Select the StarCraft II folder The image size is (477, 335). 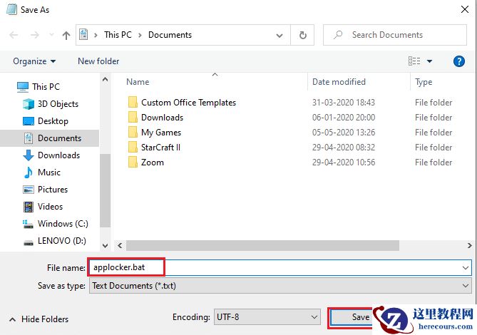(x=160, y=148)
